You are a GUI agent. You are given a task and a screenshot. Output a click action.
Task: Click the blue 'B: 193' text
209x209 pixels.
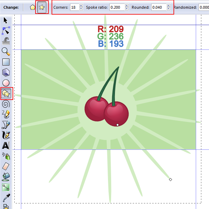pos(111,44)
